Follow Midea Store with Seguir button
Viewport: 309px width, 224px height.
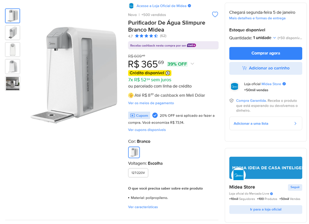coord(295,187)
